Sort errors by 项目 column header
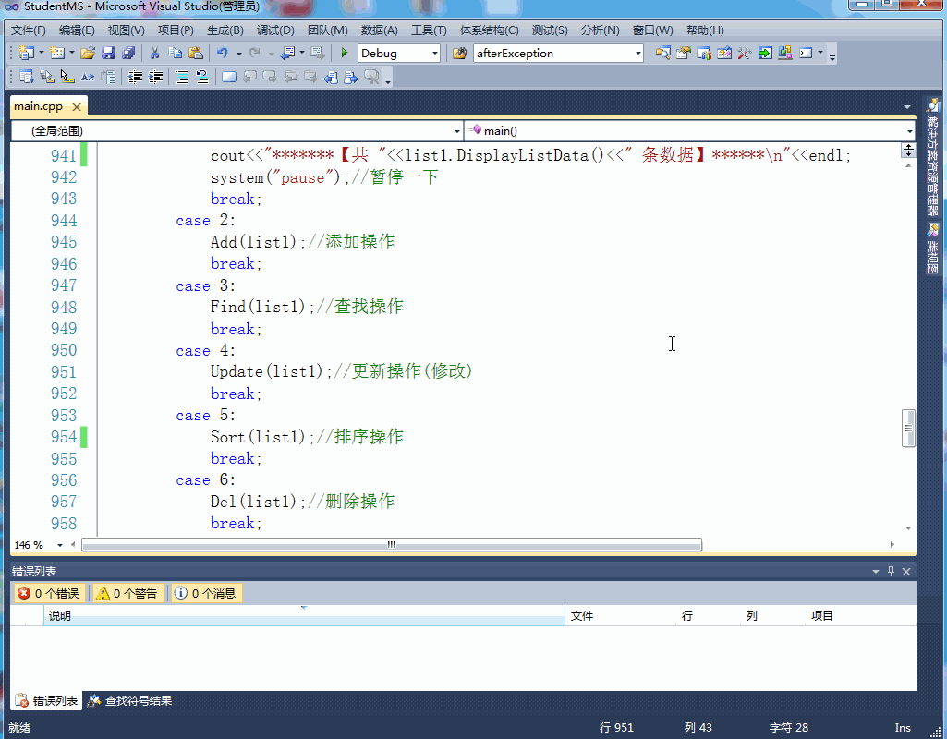 click(x=860, y=616)
